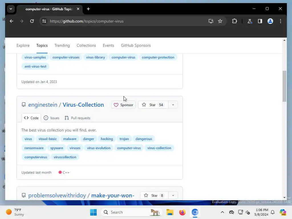Viewport: 292px width, 219px height.
Task: Click the trojan topic tag
Action: (x=124, y=139)
